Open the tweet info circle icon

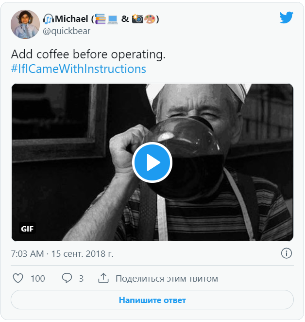pyautogui.click(x=287, y=253)
